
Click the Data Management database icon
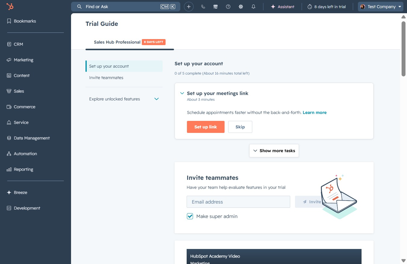click(9, 138)
